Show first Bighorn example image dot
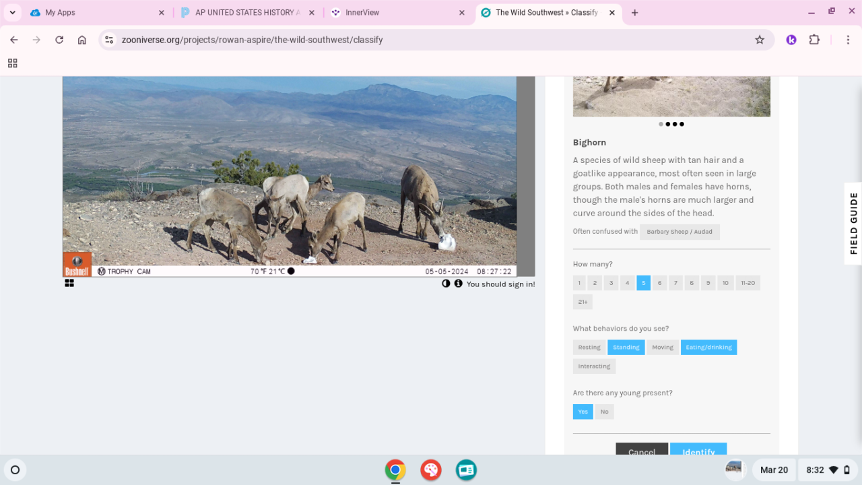Screen dimensions: 862x485 click(x=661, y=124)
